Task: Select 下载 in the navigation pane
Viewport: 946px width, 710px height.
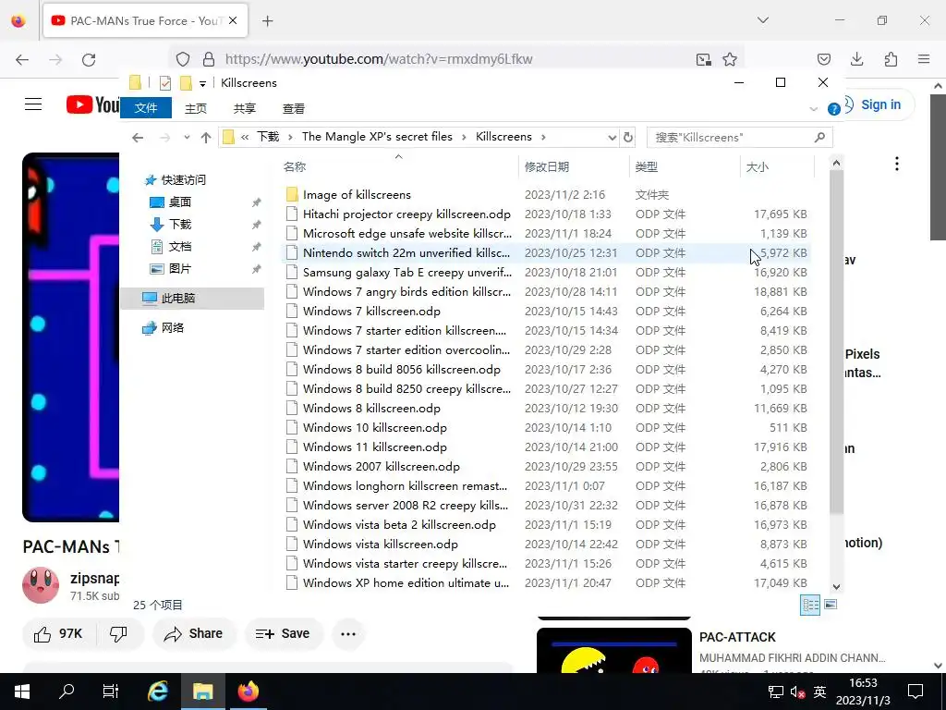Action: click(x=179, y=225)
